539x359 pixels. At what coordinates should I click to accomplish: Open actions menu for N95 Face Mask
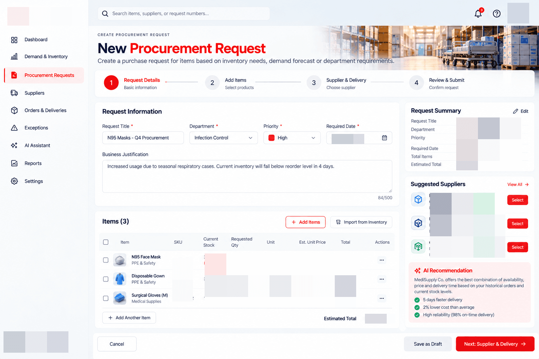point(382,260)
